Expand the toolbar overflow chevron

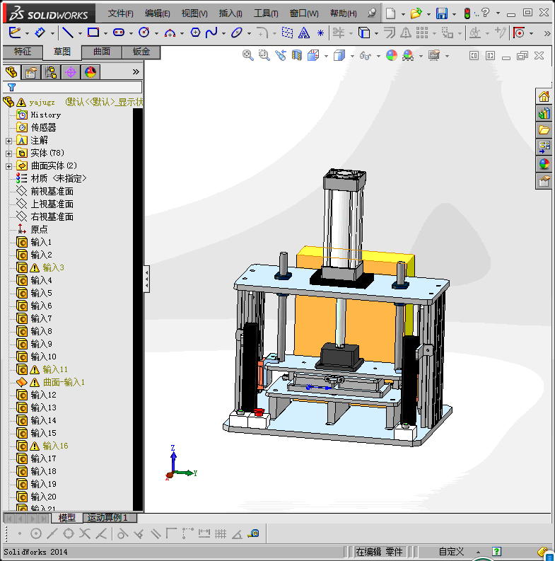click(x=547, y=33)
